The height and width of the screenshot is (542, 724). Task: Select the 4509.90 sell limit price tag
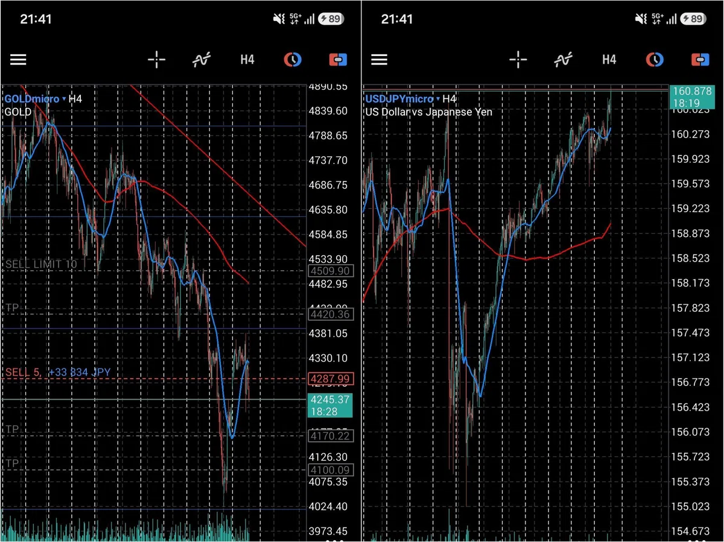coord(331,271)
